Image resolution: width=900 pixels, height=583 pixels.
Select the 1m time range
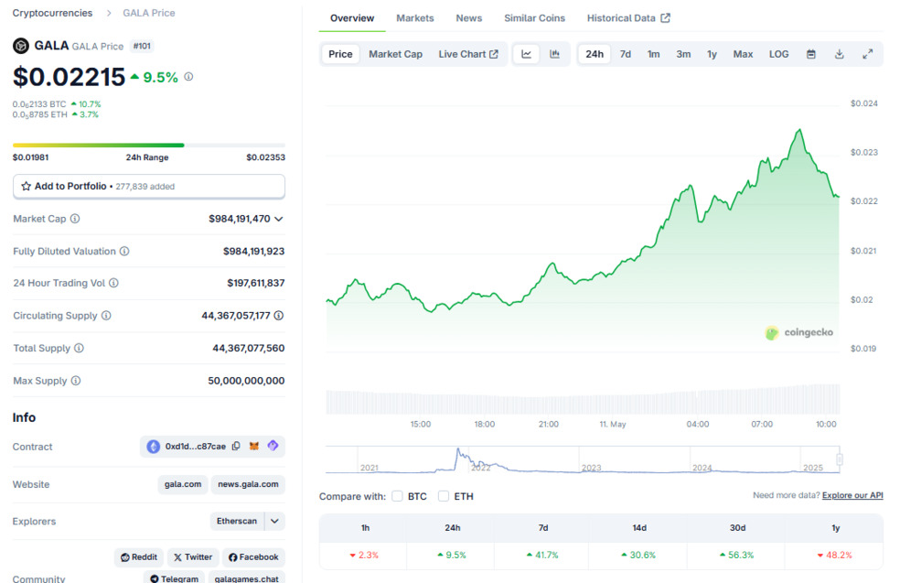pos(653,54)
